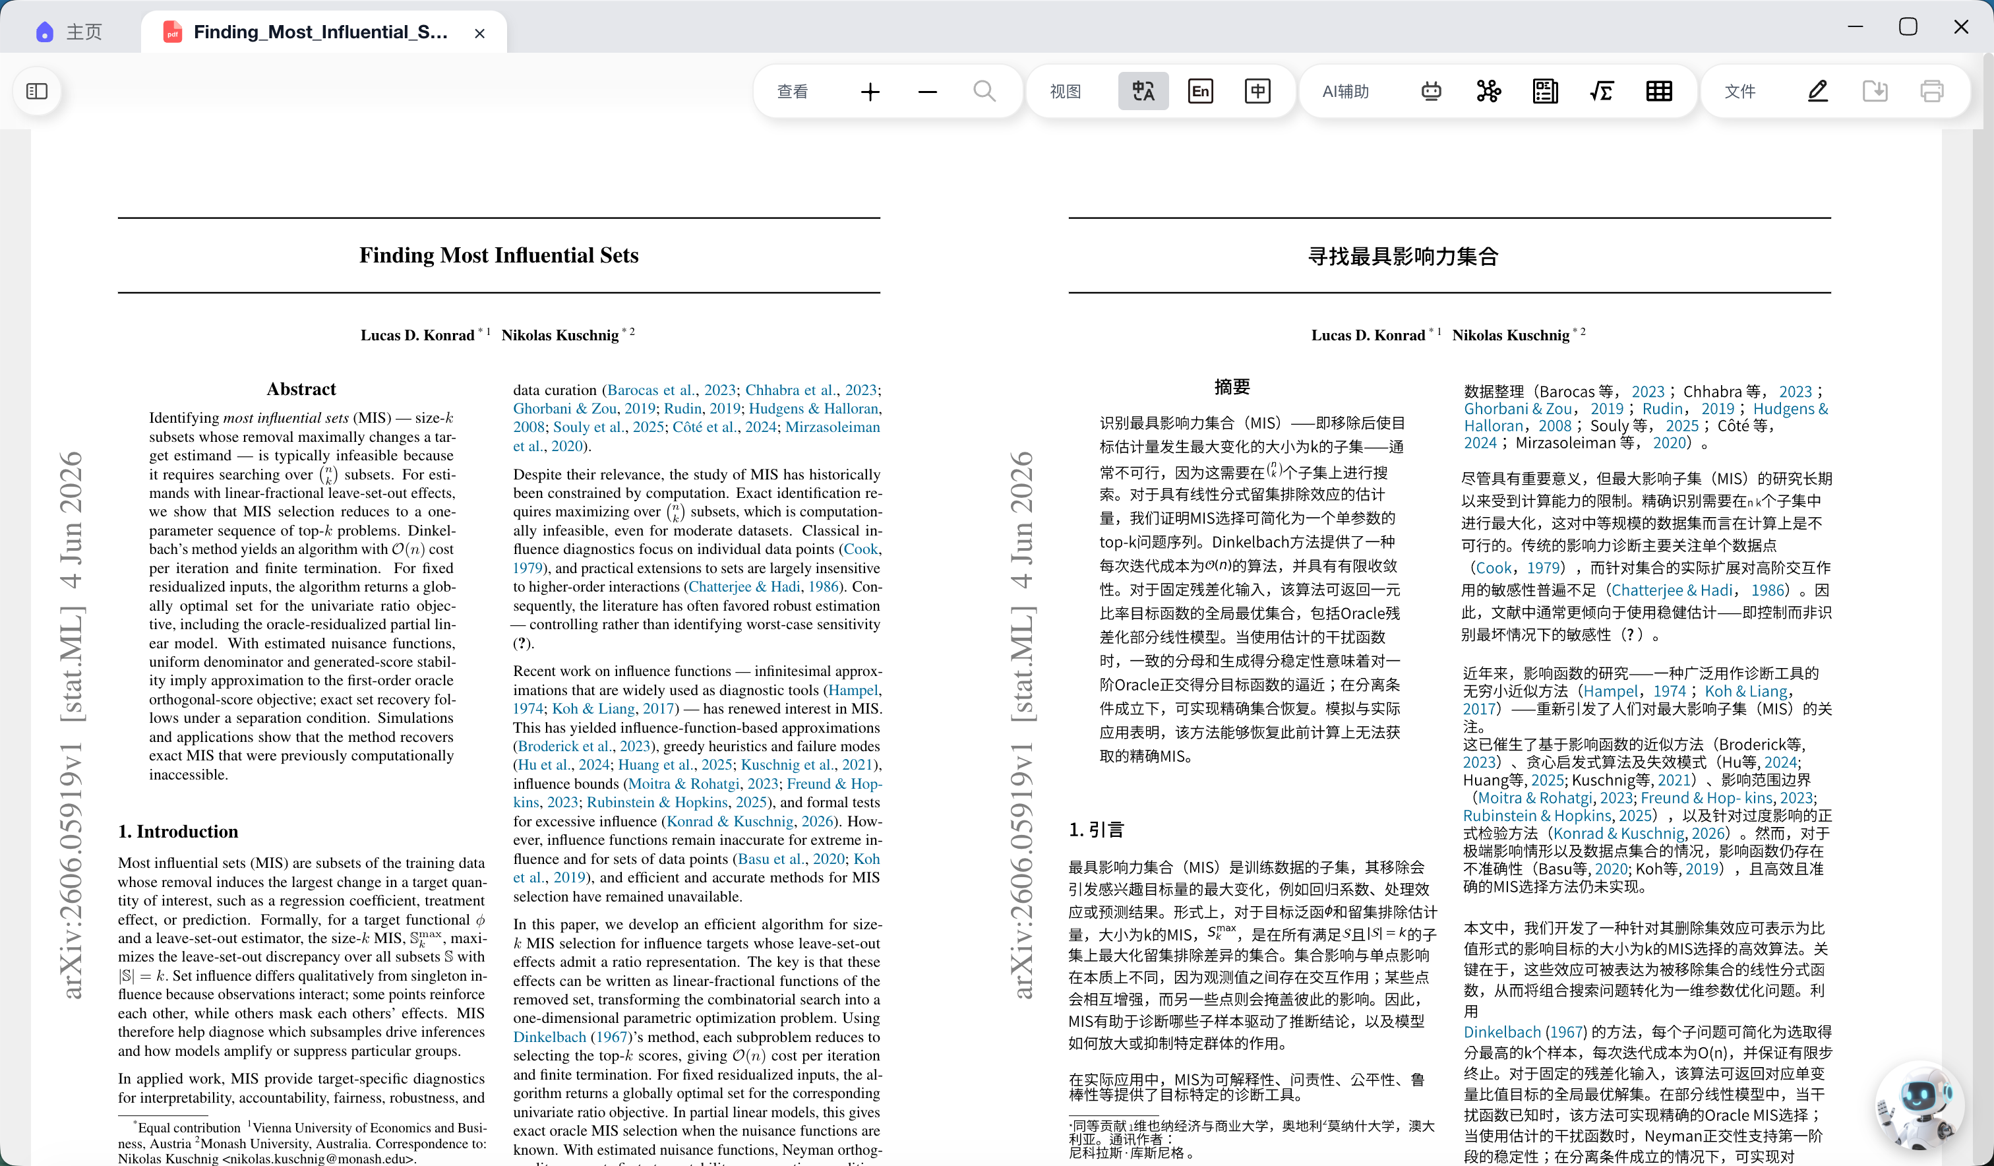The width and height of the screenshot is (1994, 1166).
Task: Go to the 主页 home tab
Action: (69, 32)
